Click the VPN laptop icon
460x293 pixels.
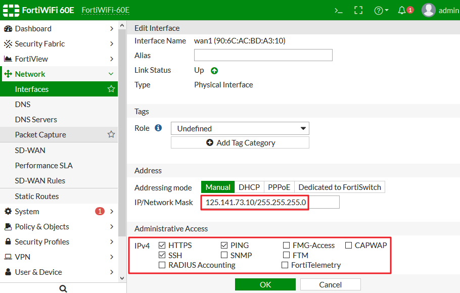(x=8, y=257)
